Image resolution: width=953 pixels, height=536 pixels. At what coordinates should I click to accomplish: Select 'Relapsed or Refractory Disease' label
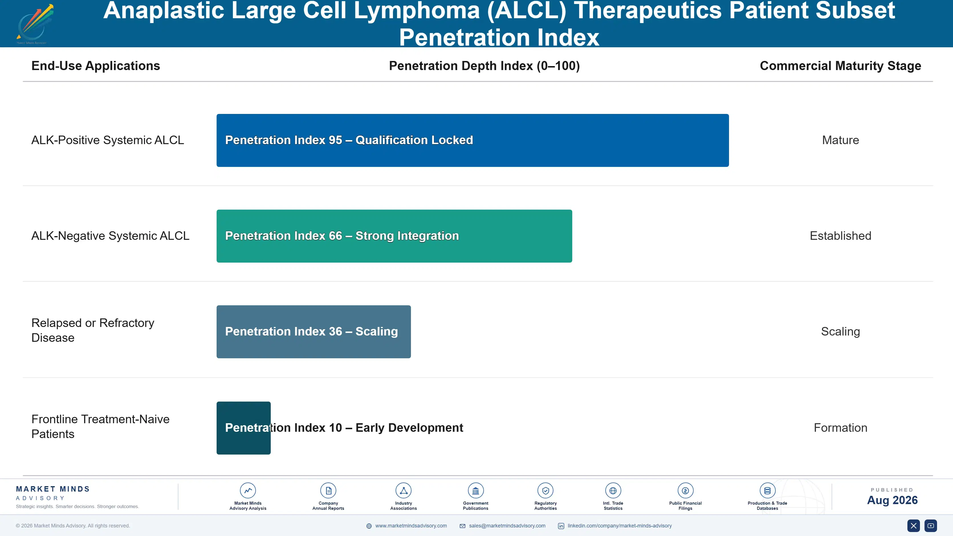(x=93, y=330)
